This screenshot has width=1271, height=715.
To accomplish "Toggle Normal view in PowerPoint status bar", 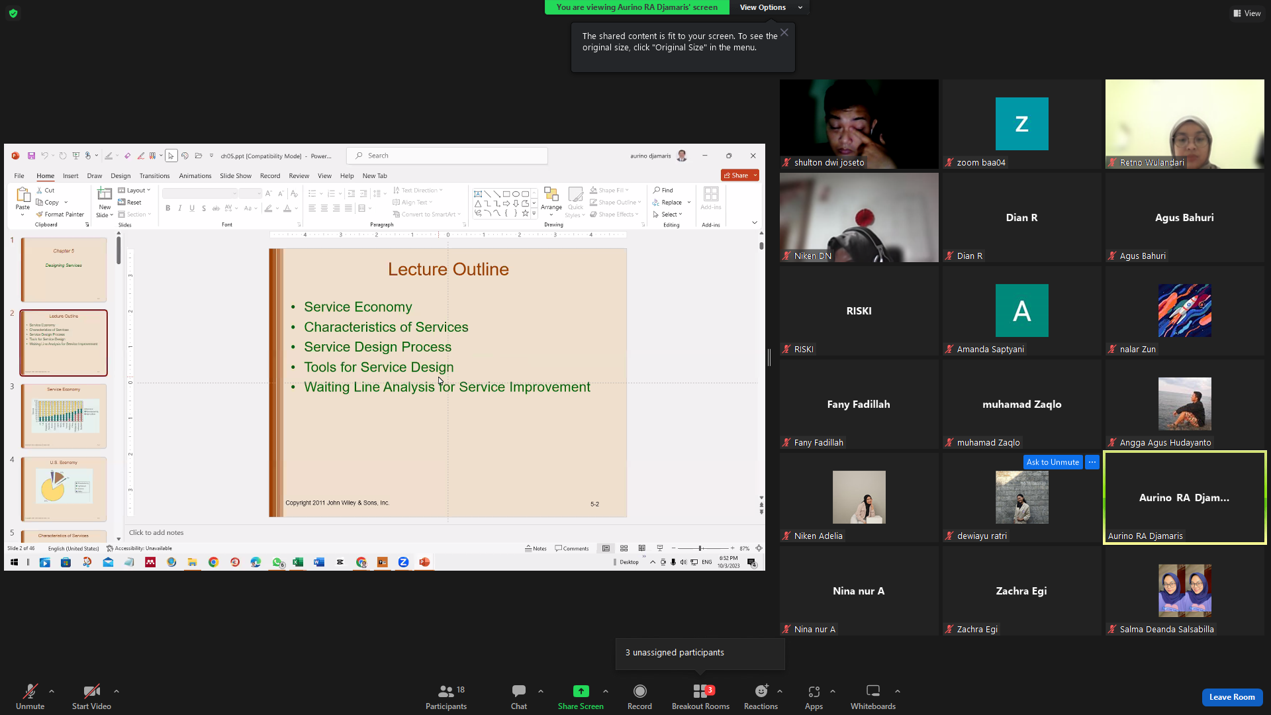I will pos(606,548).
